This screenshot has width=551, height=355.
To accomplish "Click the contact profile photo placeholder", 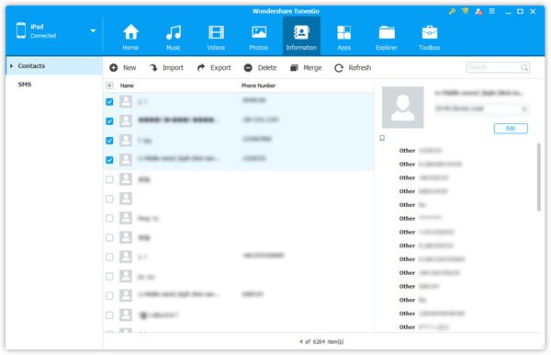I will coord(403,108).
